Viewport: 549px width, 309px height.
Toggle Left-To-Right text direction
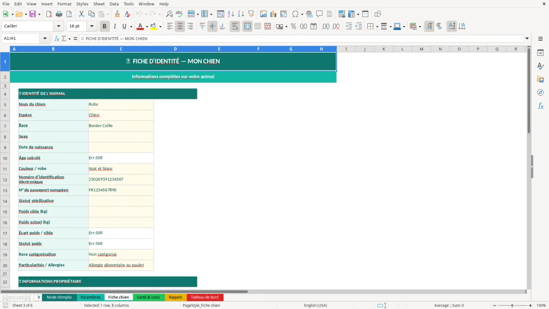click(429, 27)
